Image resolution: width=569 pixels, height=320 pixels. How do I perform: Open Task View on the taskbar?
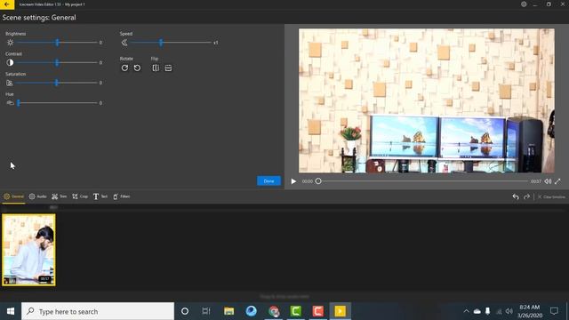206,311
